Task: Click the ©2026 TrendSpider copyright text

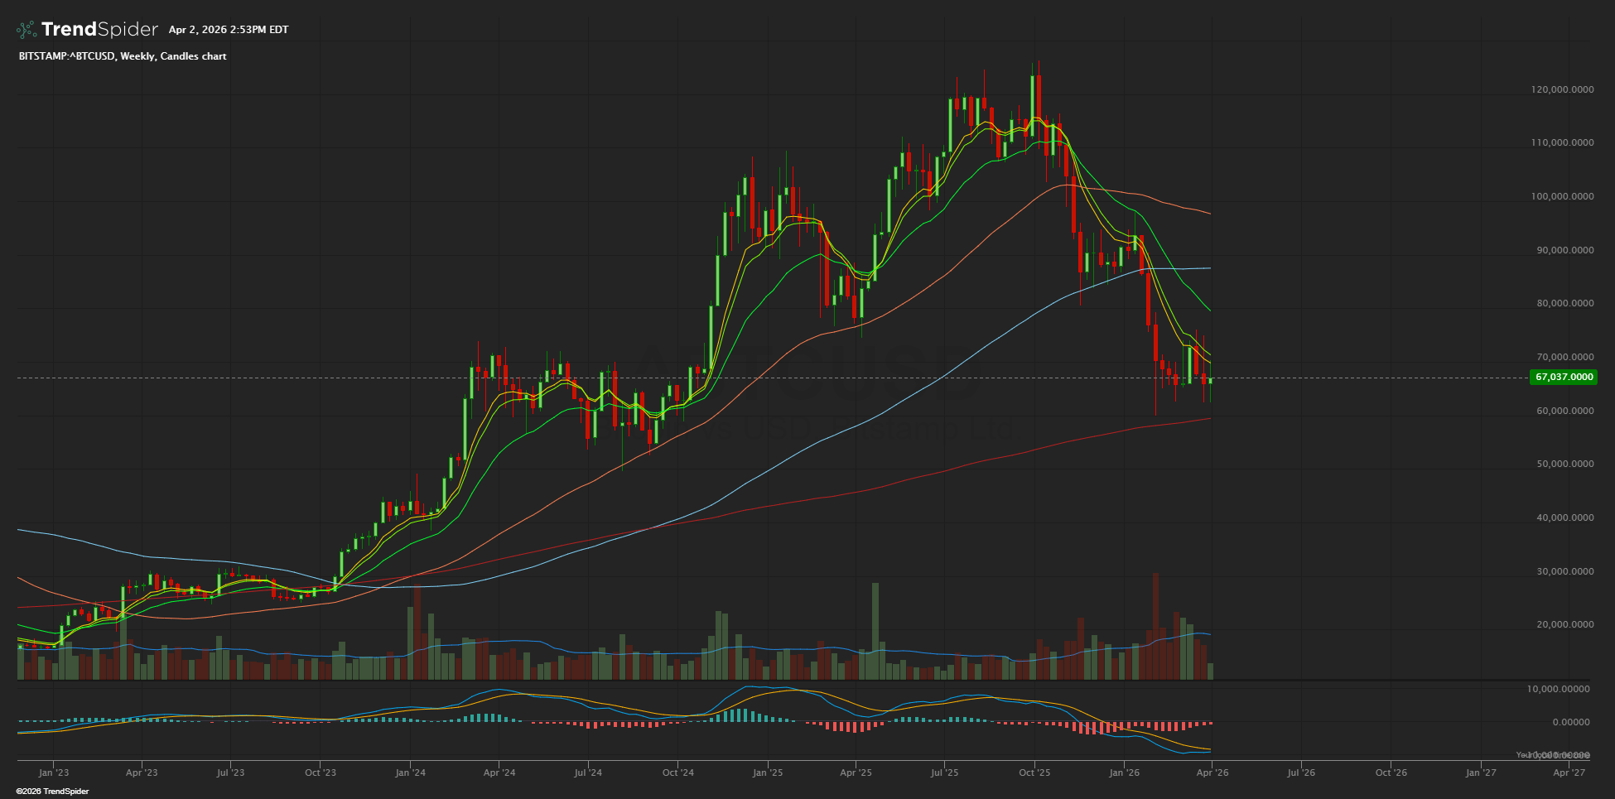Action: [x=52, y=792]
